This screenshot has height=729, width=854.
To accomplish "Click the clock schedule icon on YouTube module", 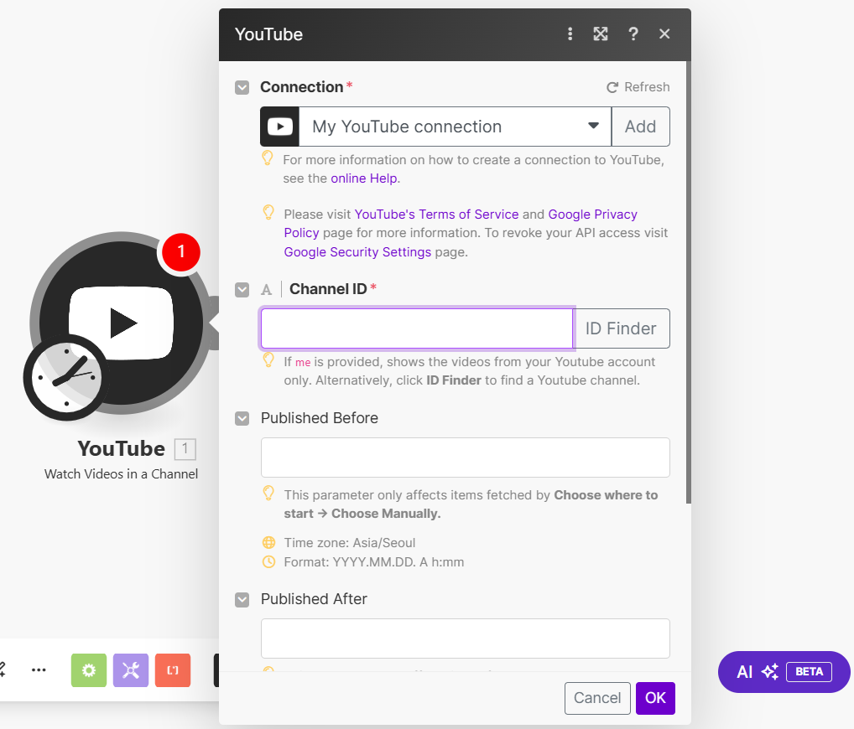I will tap(66, 377).
